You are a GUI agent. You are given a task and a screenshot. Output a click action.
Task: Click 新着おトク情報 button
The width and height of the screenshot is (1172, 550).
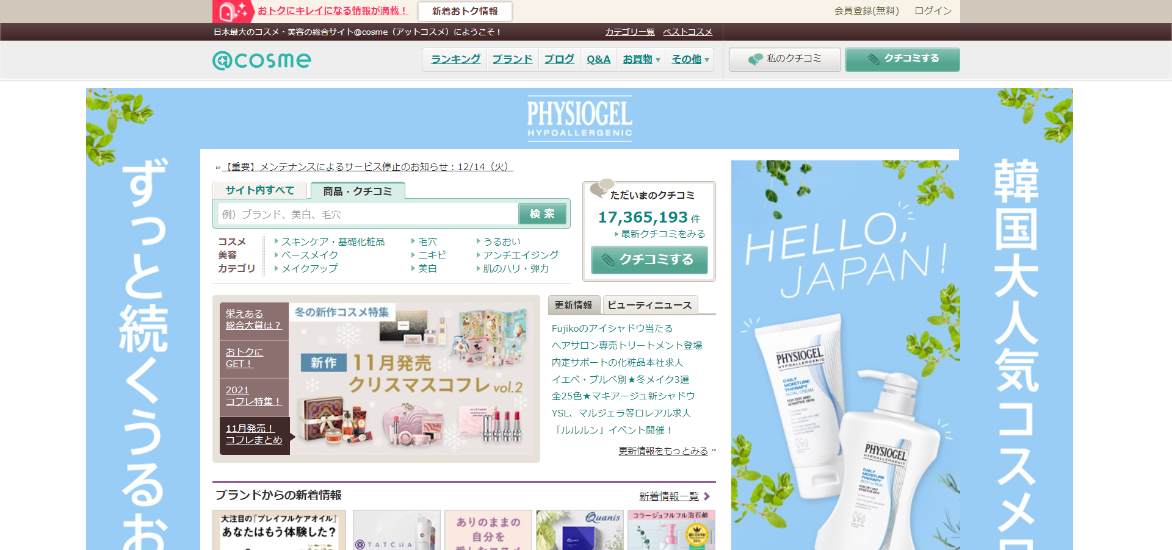pos(465,11)
